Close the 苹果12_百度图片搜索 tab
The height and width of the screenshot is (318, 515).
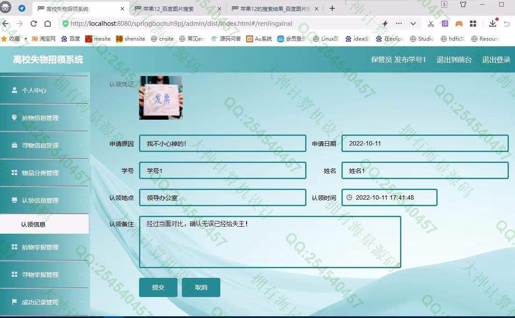219,9
